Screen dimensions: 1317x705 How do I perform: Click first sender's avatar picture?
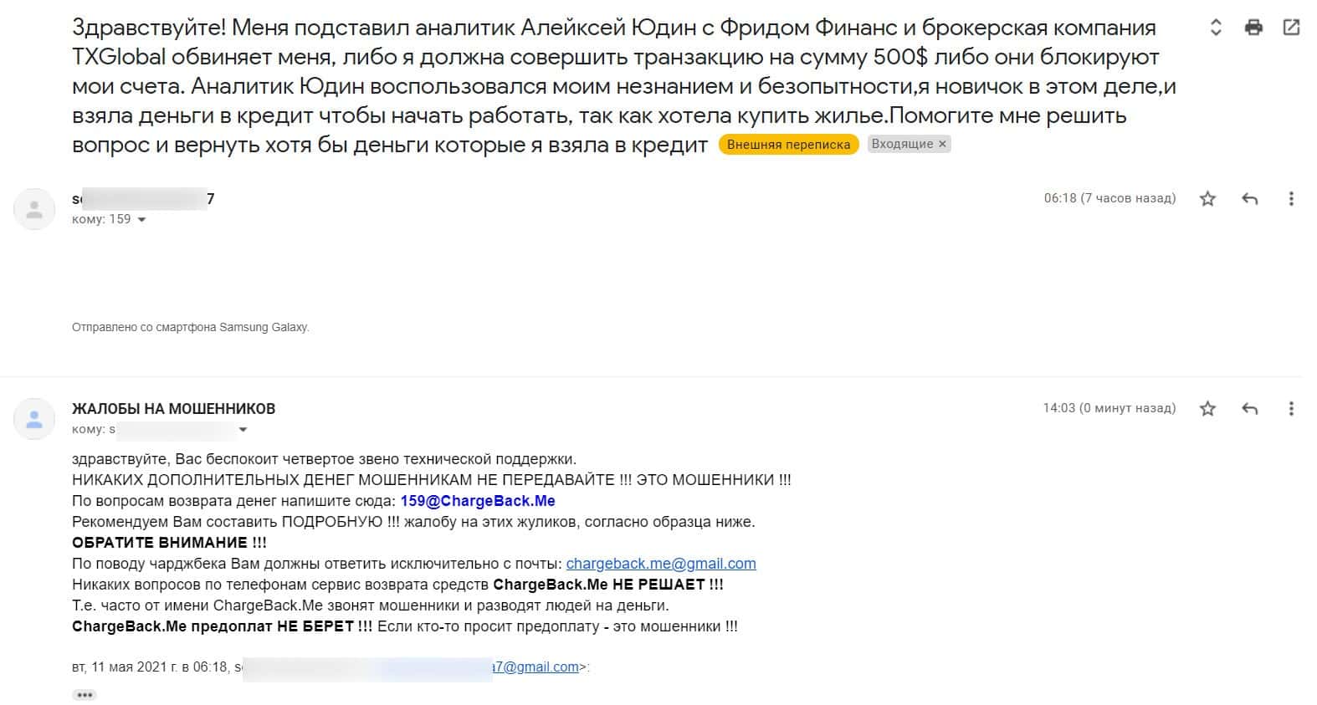[x=34, y=209]
